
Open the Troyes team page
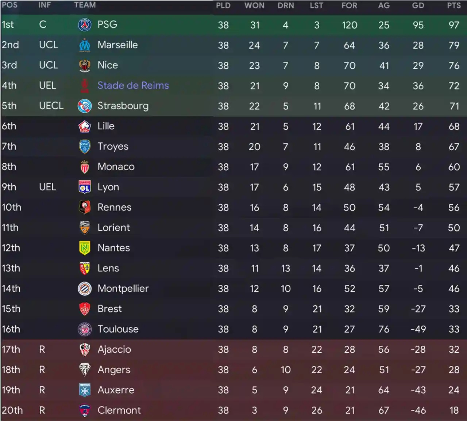coord(113,147)
